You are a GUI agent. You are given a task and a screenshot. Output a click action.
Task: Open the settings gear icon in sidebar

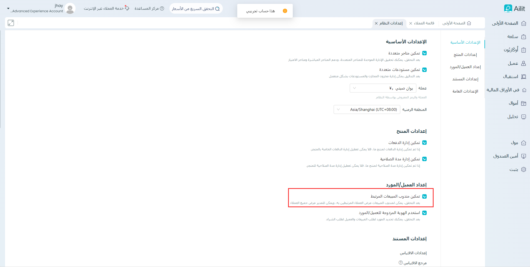pyautogui.click(x=524, y=169)
